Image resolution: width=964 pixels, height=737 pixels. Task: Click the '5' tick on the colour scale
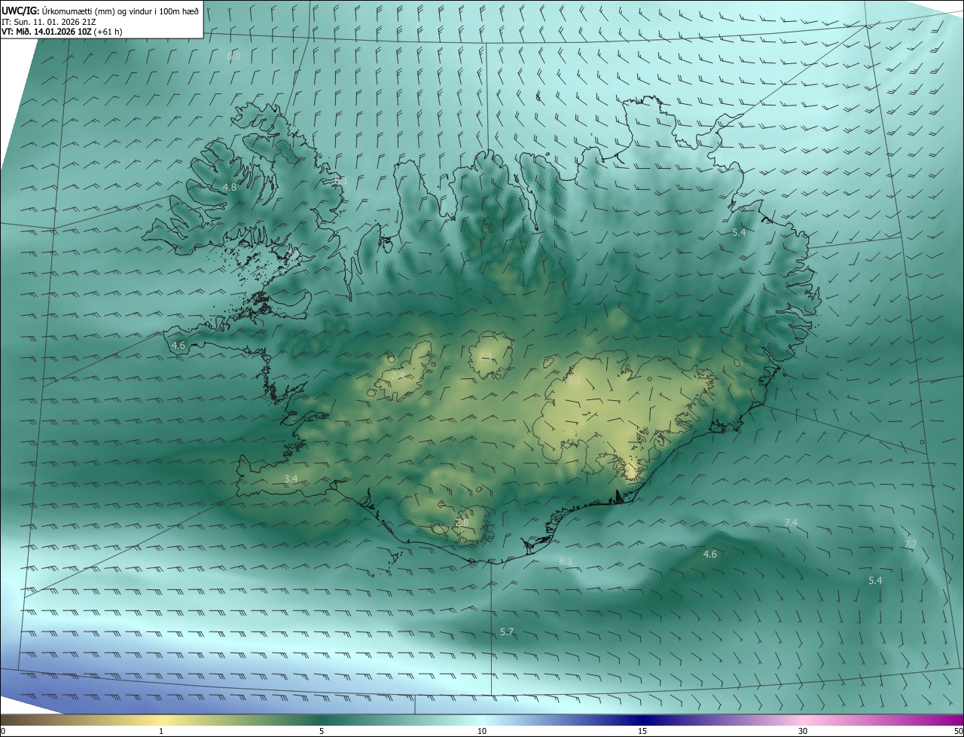(x=322, y=731)
